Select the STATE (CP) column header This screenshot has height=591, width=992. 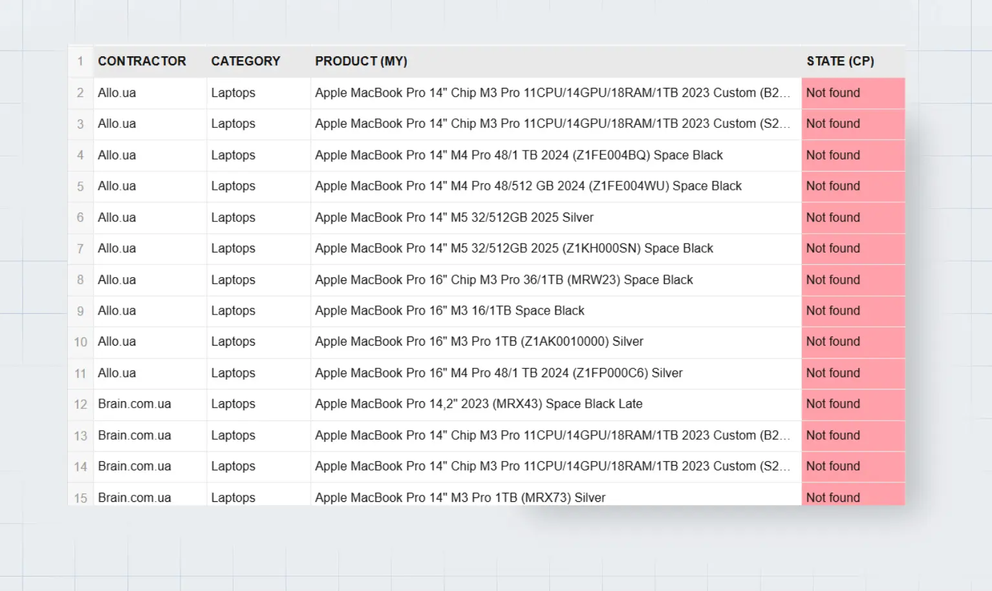pos(841,61)
